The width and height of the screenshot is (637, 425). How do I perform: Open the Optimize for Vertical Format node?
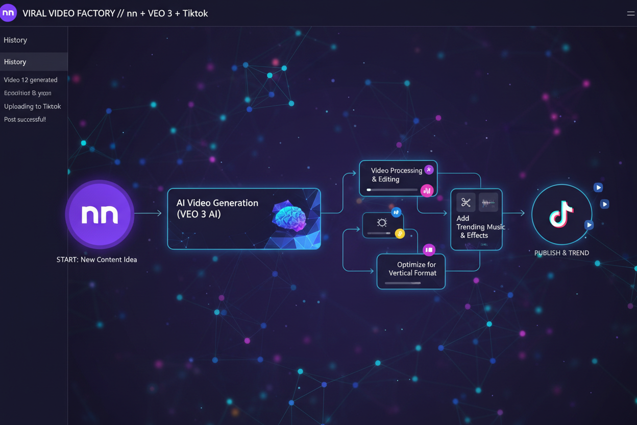(411, 272)
